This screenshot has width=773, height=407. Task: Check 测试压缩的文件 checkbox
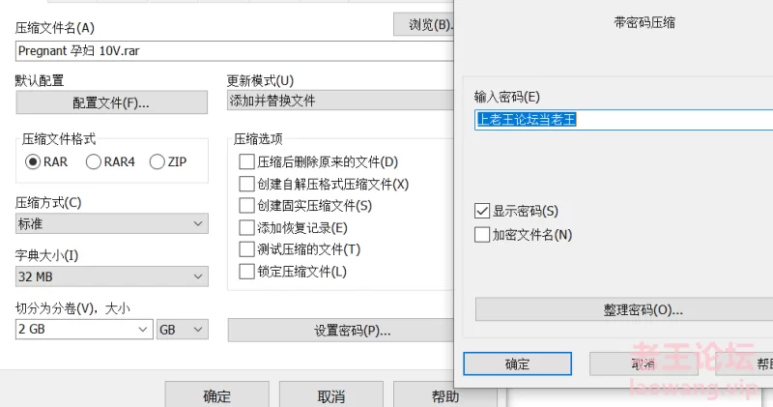coord(246,249)
